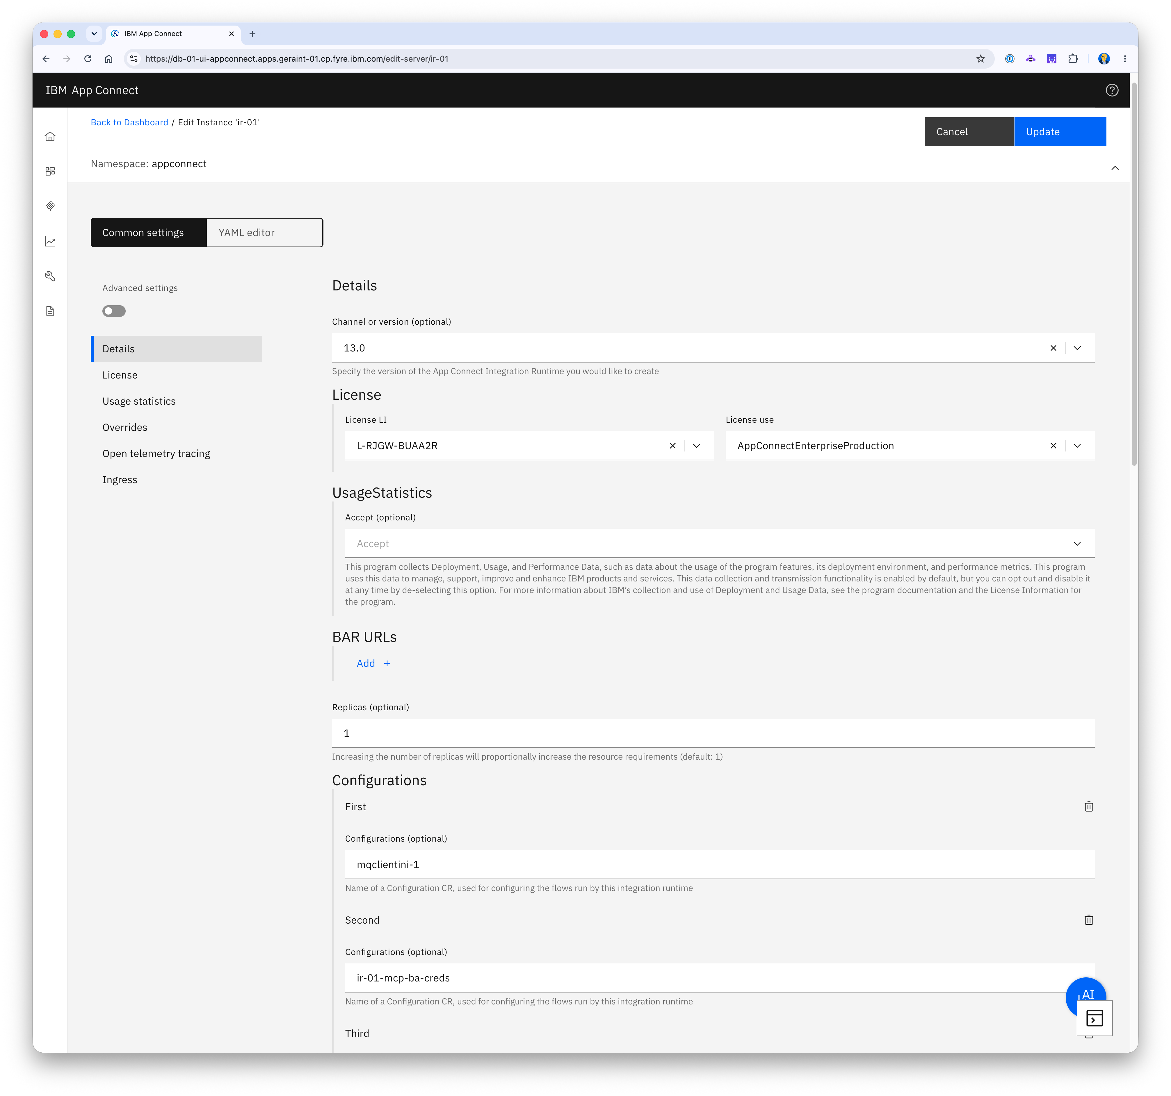The image size is (1171, 1096).
Task: Click the help question mark icon
Action: click(x=1111, y=90)
